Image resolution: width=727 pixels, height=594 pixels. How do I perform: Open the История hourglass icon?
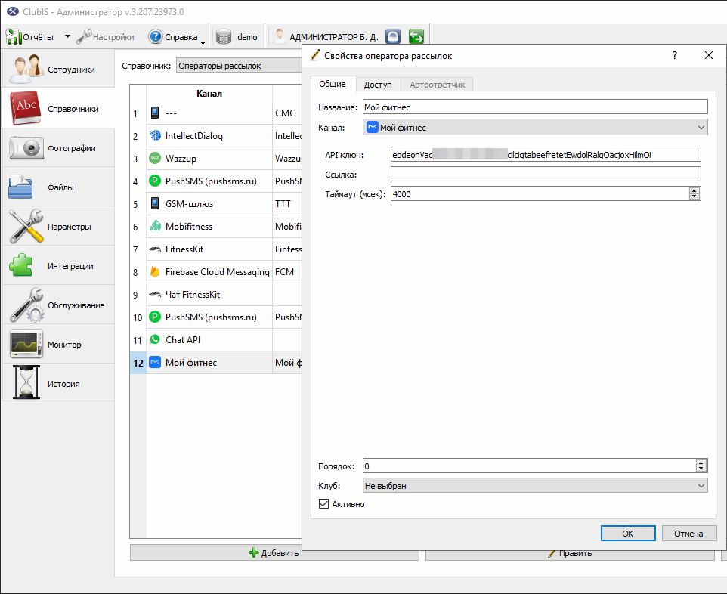coord(26,382)
